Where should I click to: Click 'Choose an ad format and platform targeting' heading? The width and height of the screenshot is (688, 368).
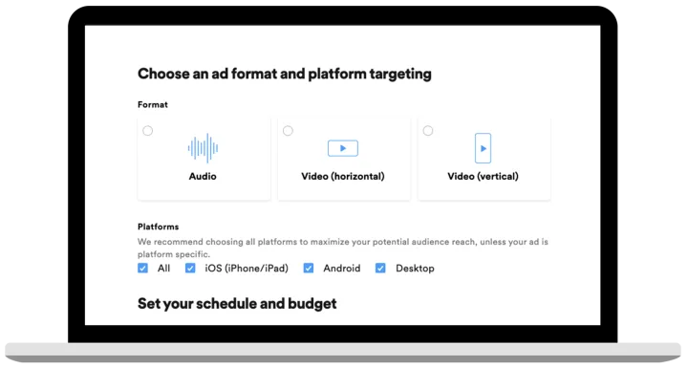[x=285, y=74]
